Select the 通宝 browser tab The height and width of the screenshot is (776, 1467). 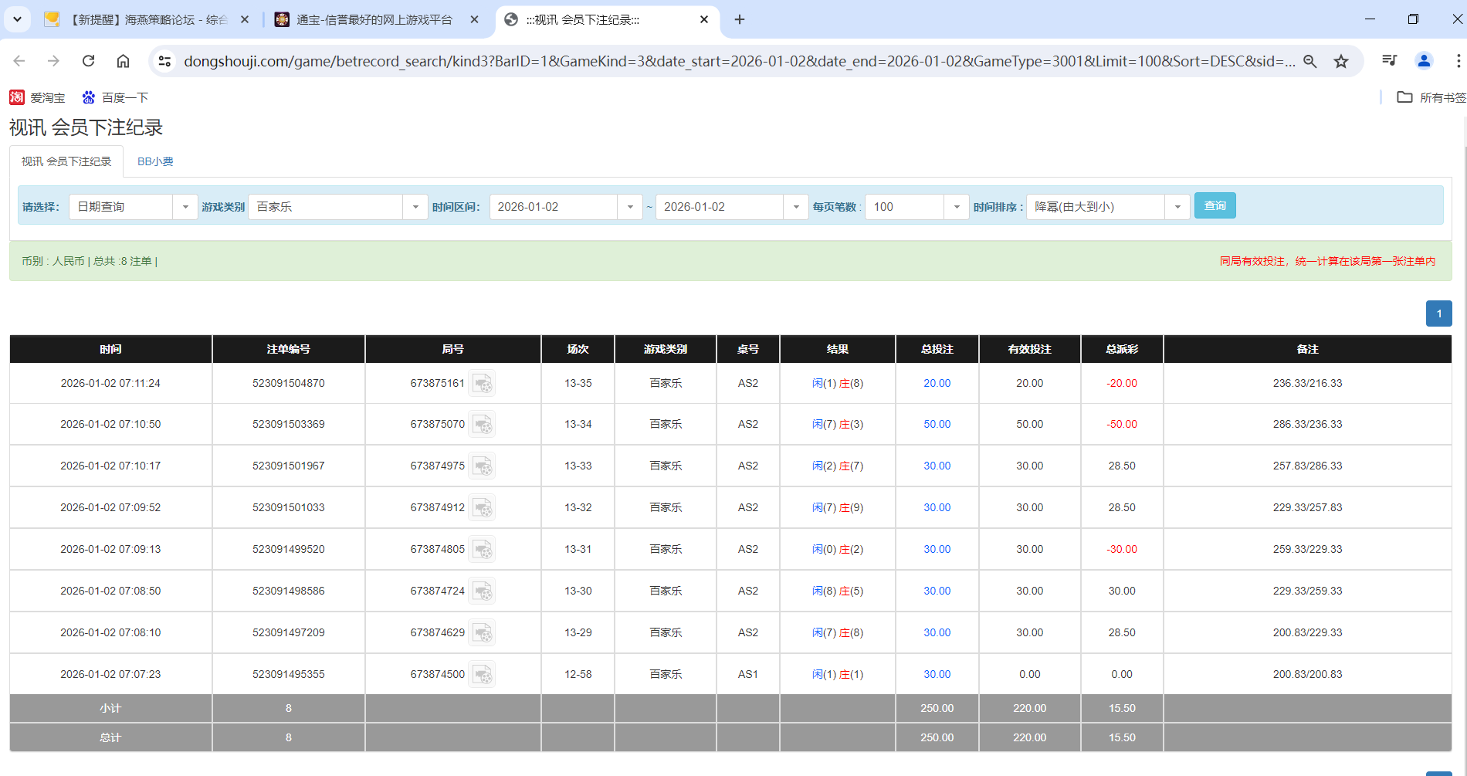tap(363, 21)
